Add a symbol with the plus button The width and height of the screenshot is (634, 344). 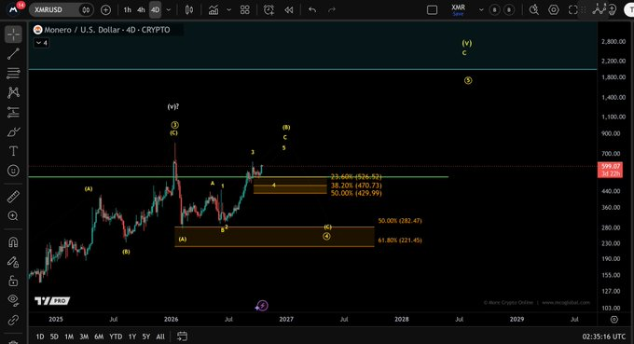[x=105, y=9]
